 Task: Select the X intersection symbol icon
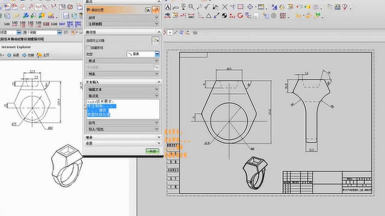(x=225, y=7)
